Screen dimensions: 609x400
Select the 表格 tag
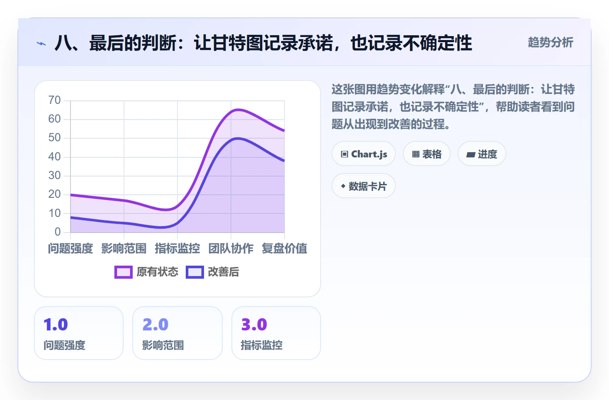[427, 154]
